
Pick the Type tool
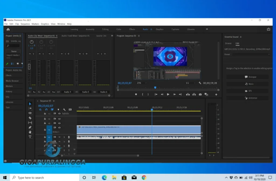[x=30, y=137]
